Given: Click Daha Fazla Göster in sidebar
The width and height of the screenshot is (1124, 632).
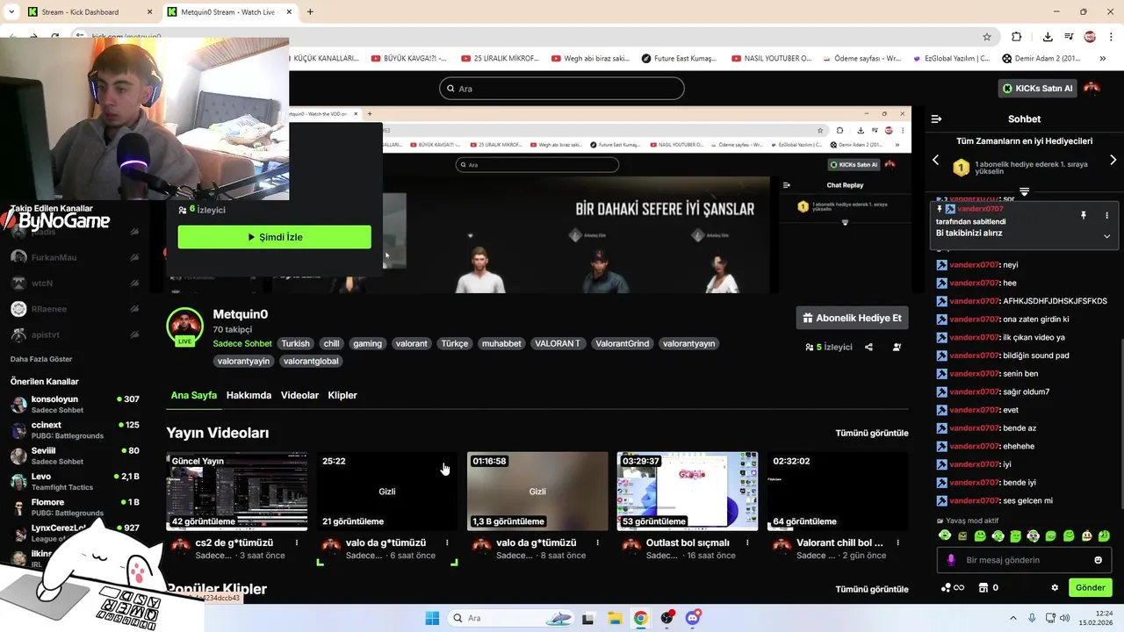Looking at the screenshot, I should point(41,359).
